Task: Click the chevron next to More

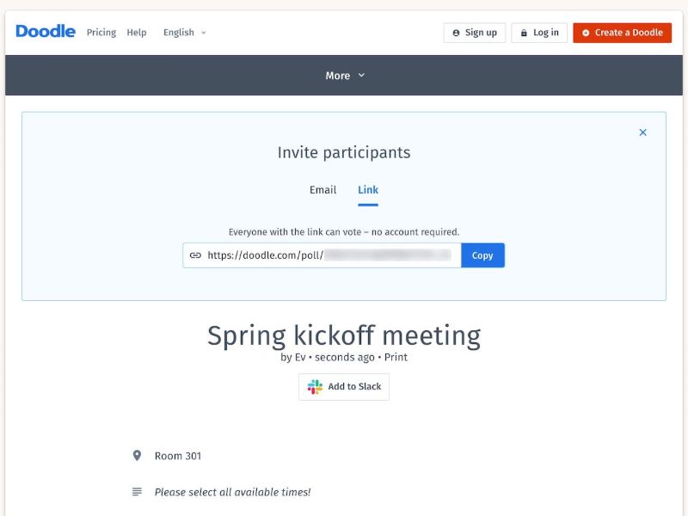Action: 361,76
